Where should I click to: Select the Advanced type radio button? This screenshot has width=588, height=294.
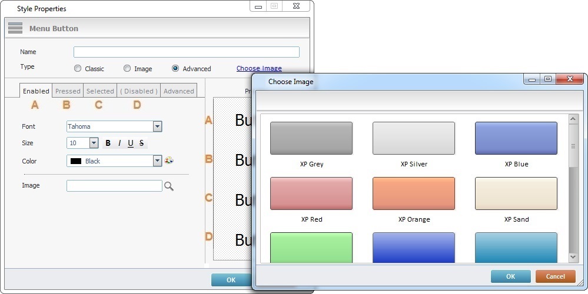point(175,68)
